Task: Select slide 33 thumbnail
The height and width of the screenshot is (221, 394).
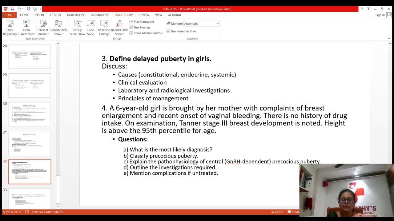Action: pos(30,199)
